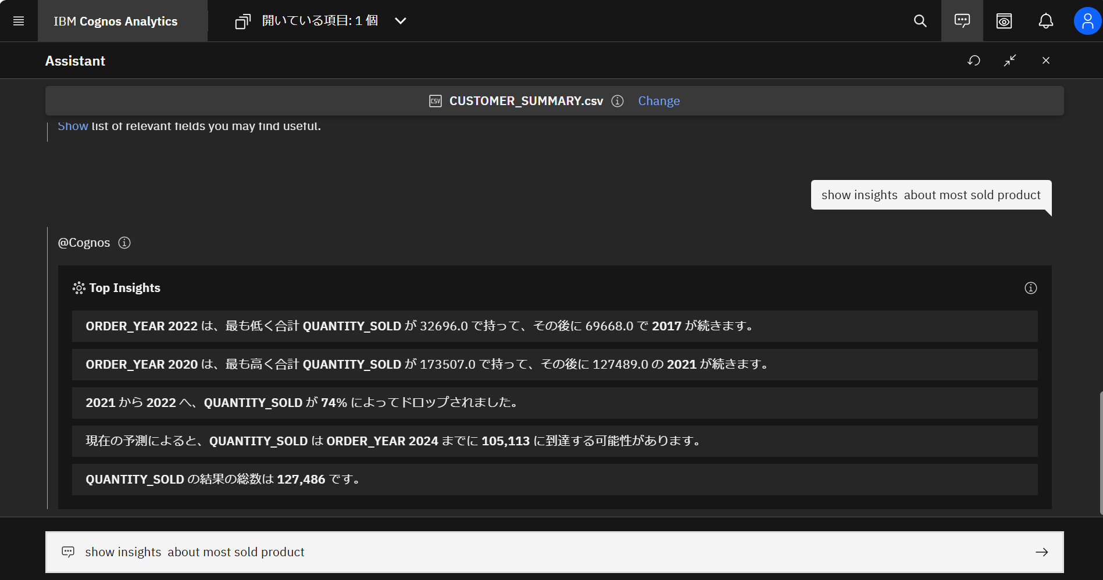Click the sent message bubble about most sold product
The height and width of the screenshot is (580, 1103).
point(931,195)
